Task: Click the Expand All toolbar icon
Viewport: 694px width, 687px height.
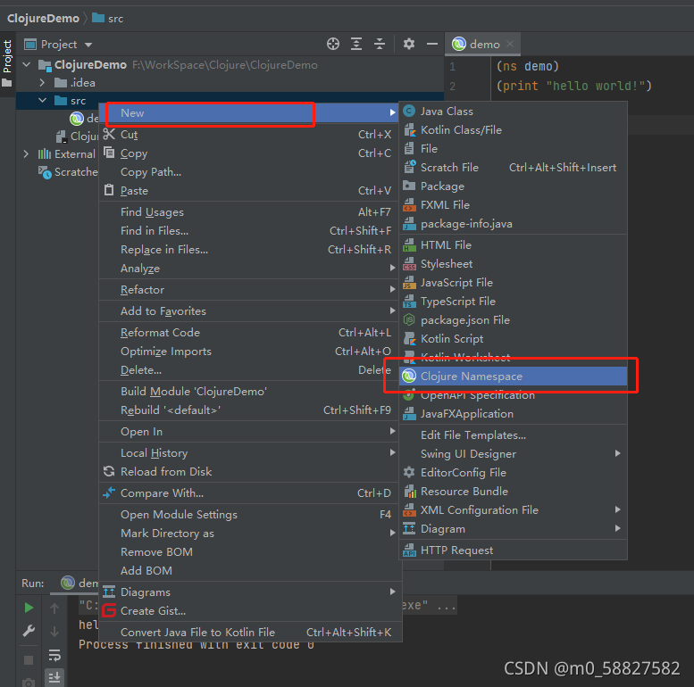Action: point(356,44)
